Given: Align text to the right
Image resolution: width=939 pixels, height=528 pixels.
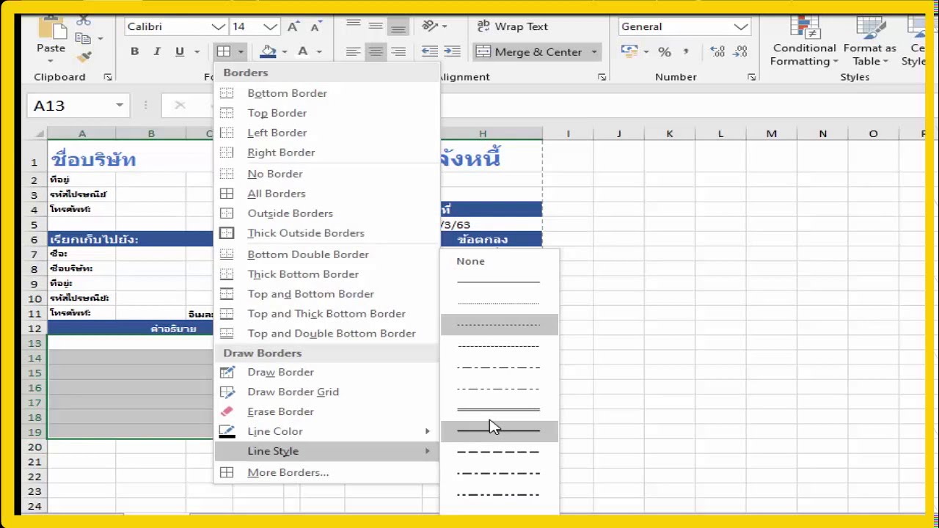Looking at the screenshot, I should (398, 51).
